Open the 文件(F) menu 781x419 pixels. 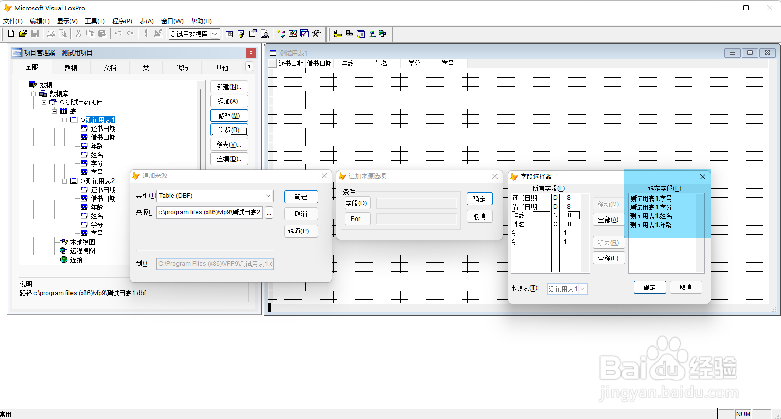click(13, 21)
